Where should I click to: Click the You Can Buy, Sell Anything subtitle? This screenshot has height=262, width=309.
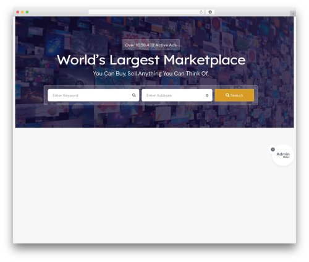click(151, 74)
